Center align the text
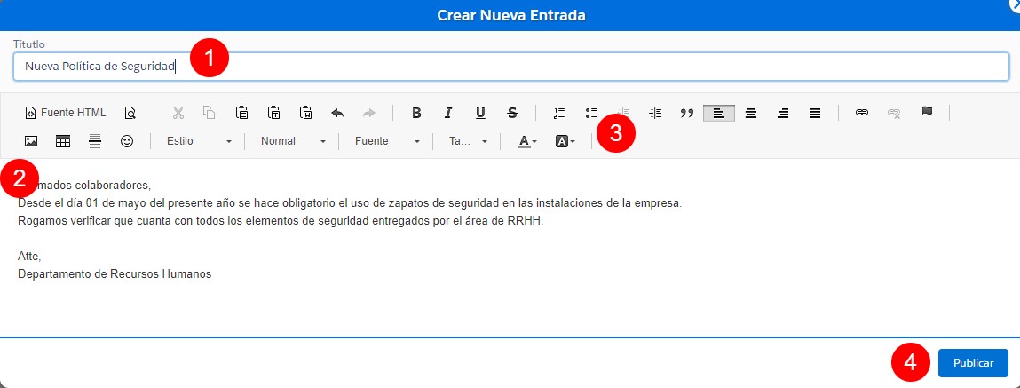This screenshot has width=1020, height=388. coord(751,113)
